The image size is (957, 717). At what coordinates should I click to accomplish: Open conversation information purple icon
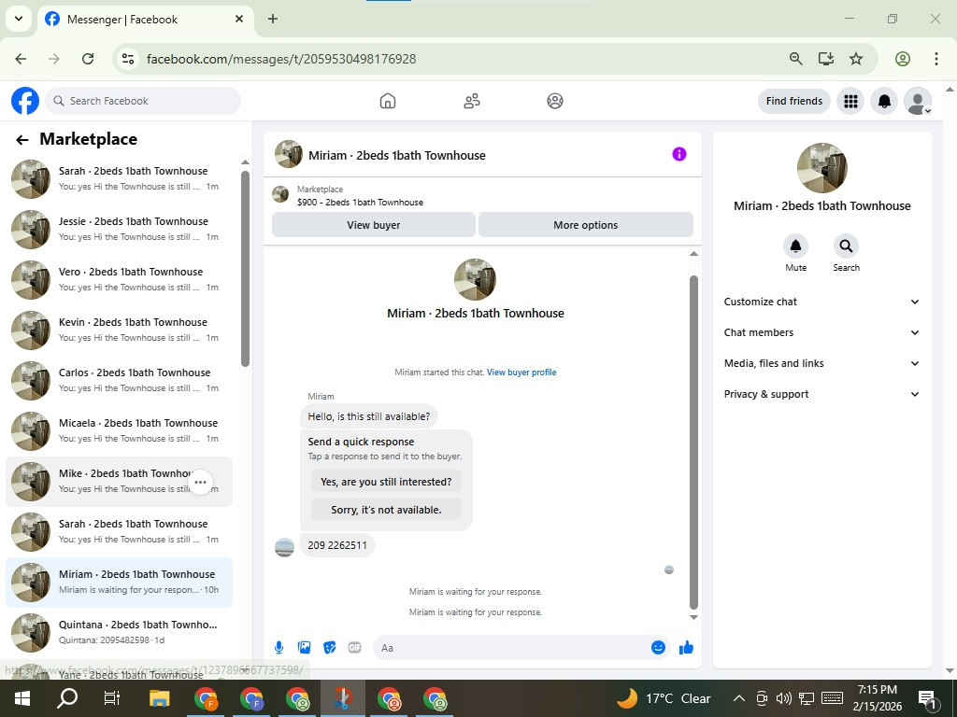pyautogui.click(x=679, y=154)
